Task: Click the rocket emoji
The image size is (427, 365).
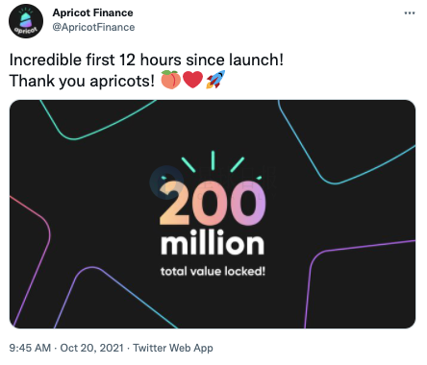Action: click(215, 80)
